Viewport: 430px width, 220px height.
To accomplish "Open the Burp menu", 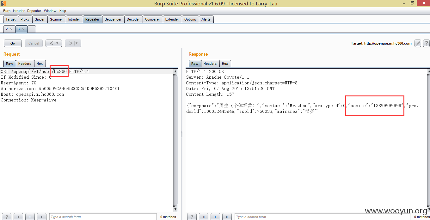I will pyautogui.click(x=7, y=11).
